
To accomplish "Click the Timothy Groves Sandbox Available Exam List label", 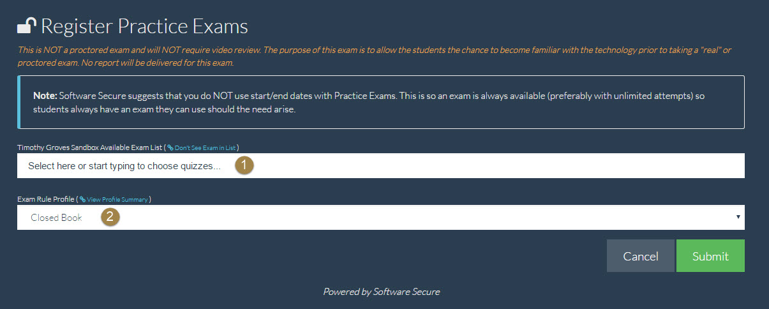I will point(89,147).
